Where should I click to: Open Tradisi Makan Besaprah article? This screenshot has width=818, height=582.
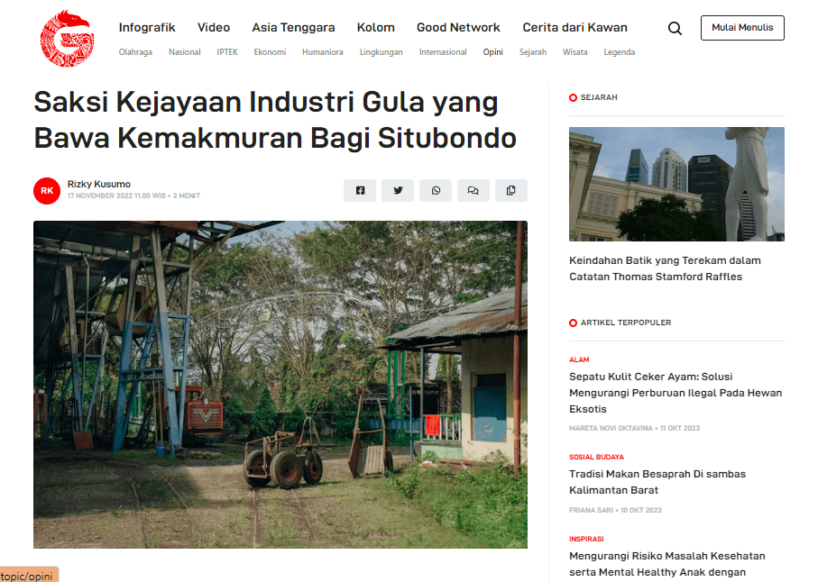[x=657, y=482]
